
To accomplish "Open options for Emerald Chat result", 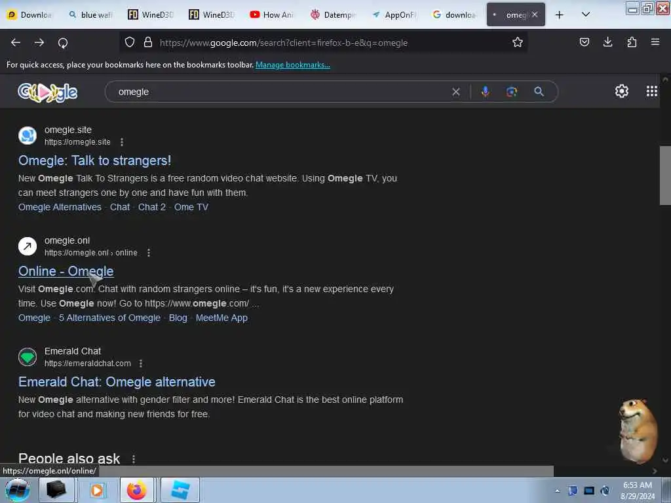I will pyautogui.click(x=141, y=363).
